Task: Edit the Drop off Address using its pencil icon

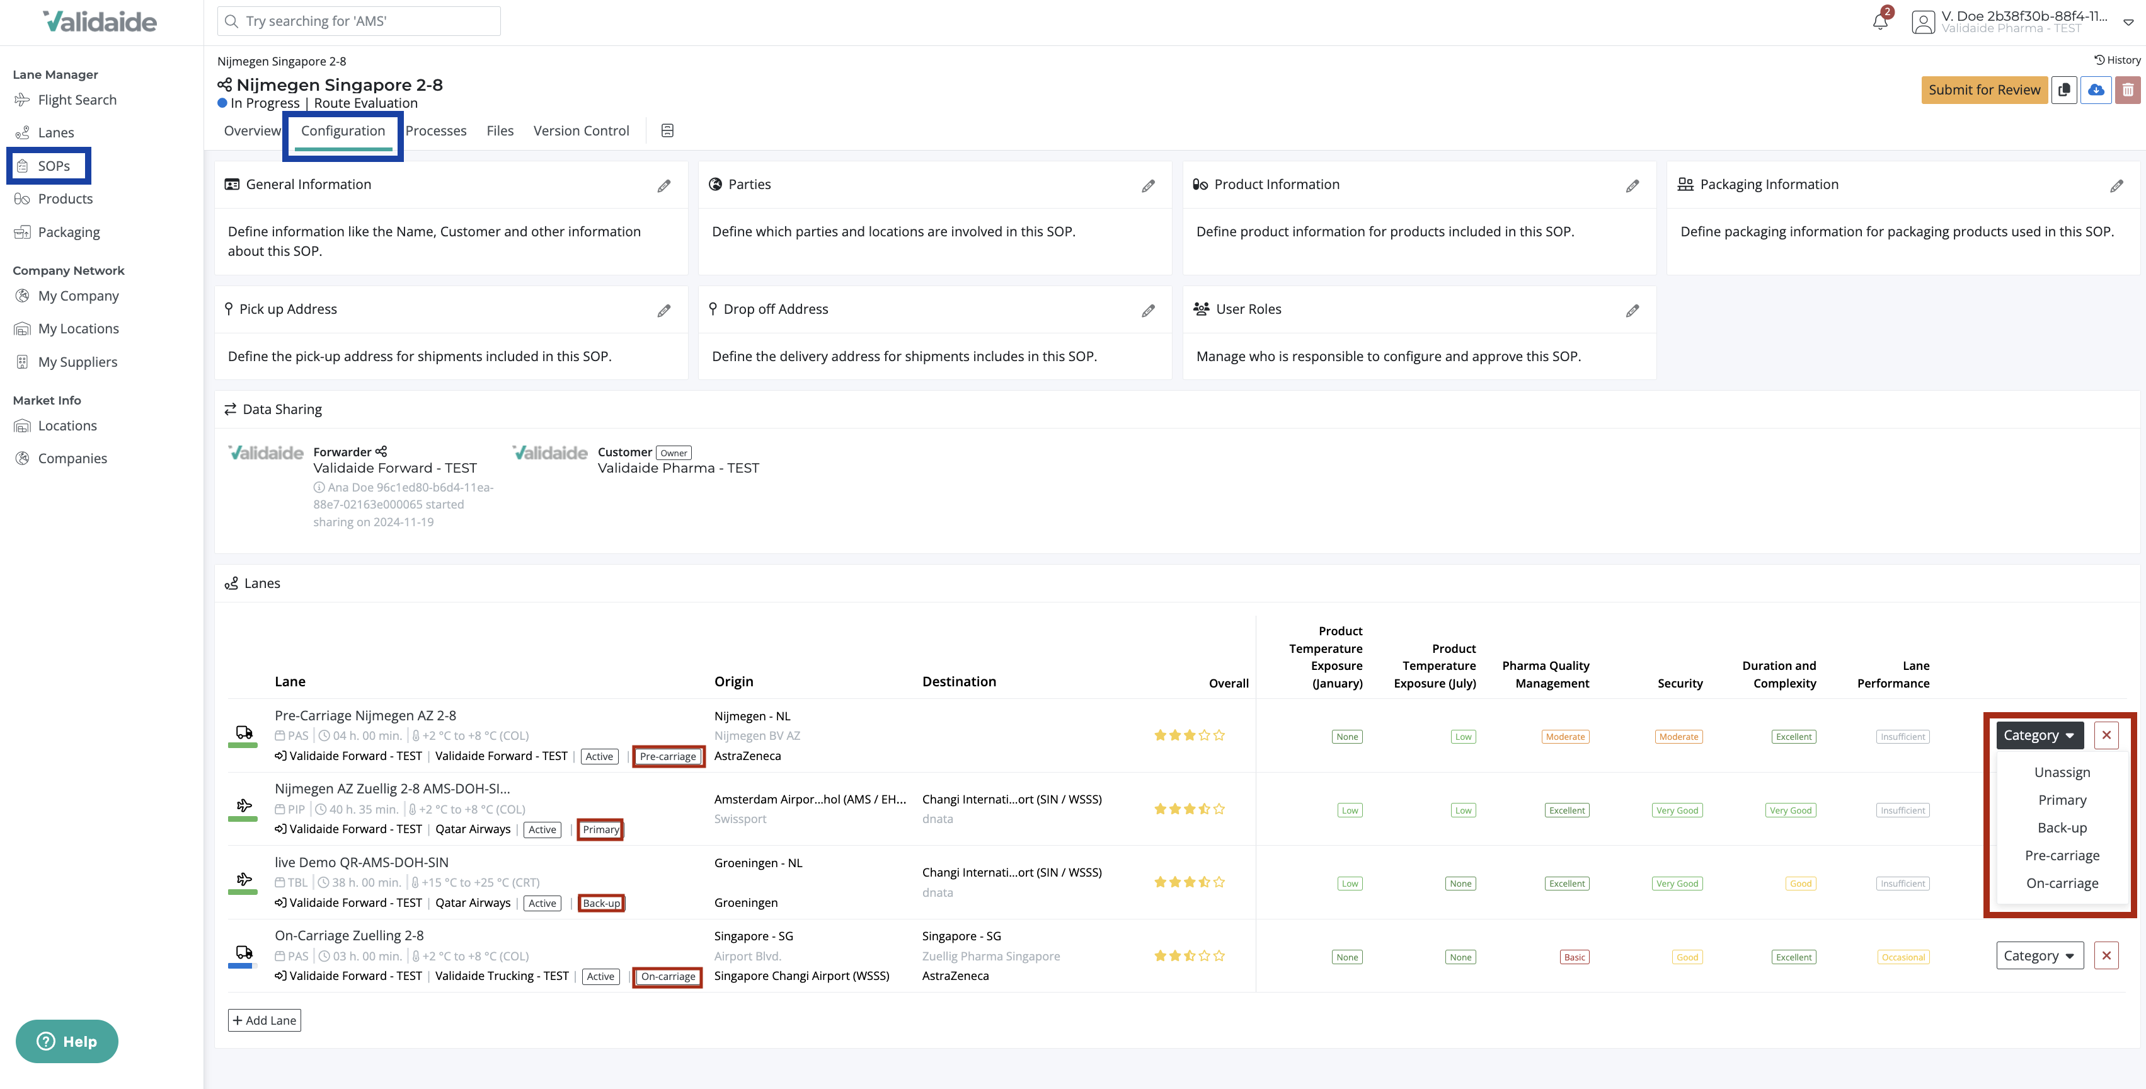Action: coord(1148,310)
